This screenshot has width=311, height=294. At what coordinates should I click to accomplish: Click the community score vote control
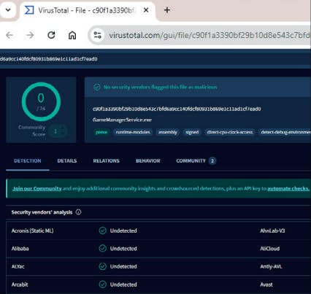pyautogui.click(x=58, y=131)
